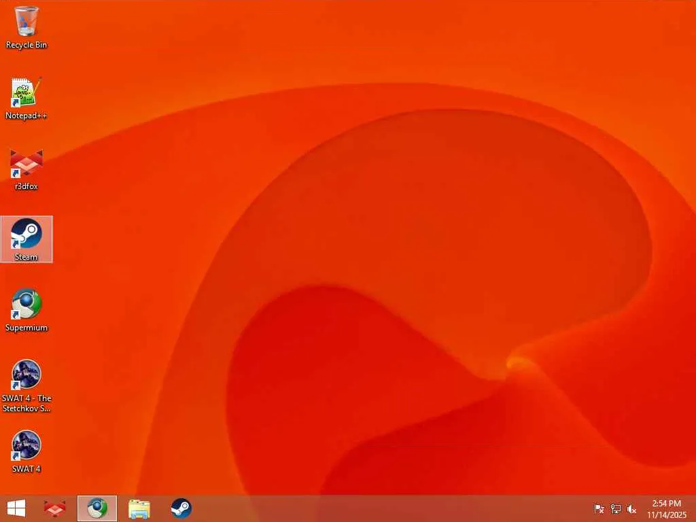Viewport: 696px width, 522px height.
Task: Select the r3dfox desktop shortcut
Action: [x=27, y=169]
